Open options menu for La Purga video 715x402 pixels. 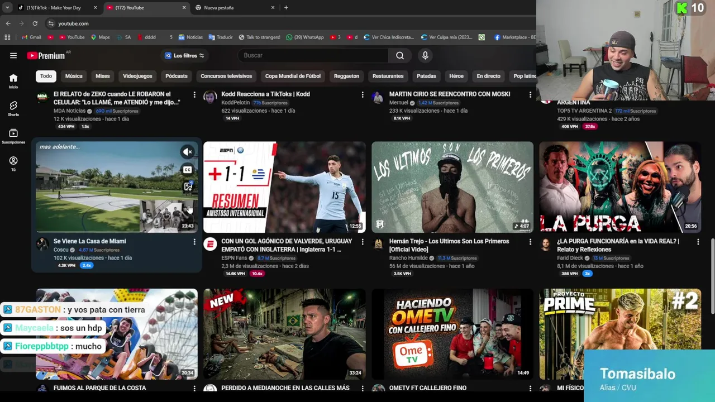click(698, 242)
